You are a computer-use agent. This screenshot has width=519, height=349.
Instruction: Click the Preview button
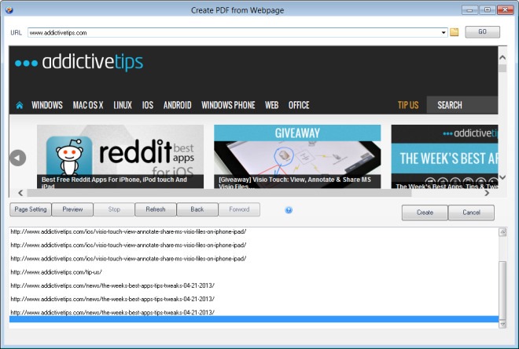pyautogui.click(x=72, y=209)
